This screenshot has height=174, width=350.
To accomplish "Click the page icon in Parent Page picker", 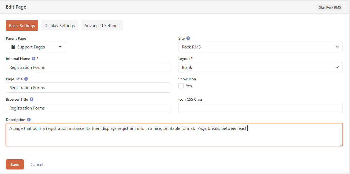I will tap(13, 47).
